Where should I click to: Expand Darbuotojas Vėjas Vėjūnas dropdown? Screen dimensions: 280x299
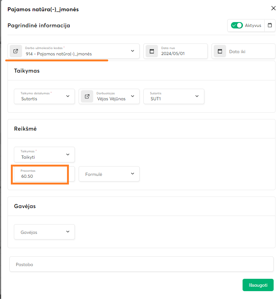pos(133,96)
